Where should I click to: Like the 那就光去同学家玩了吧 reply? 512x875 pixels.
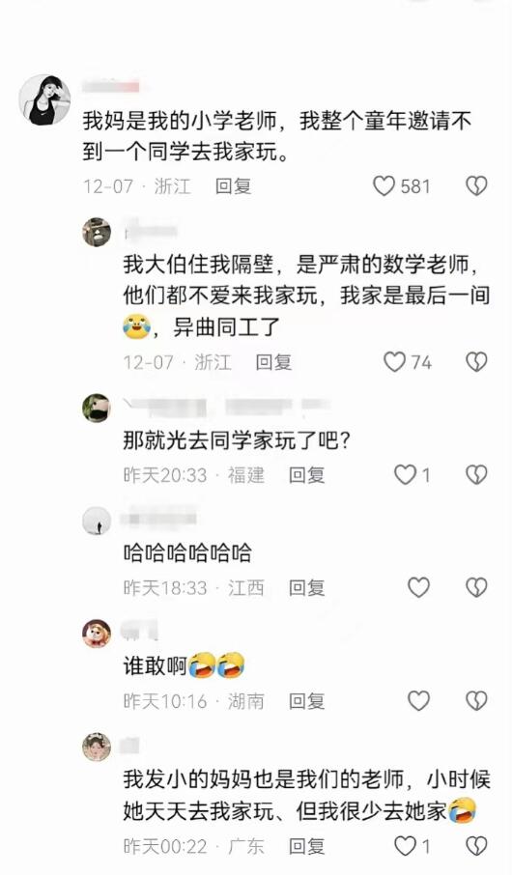[x=406, y=475]
